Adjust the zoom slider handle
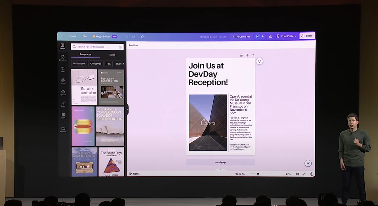The height and width of the screenshot is (206, 378). coord(258,174)
